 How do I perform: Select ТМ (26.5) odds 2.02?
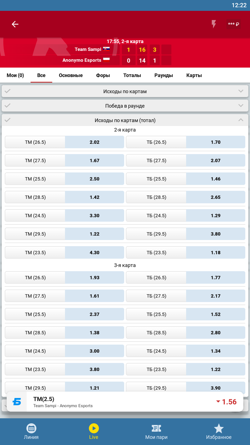point(94,142)
